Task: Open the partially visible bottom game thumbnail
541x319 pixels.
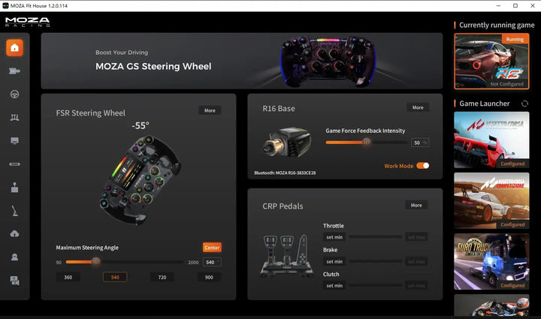Action: (x=491, y=305)
